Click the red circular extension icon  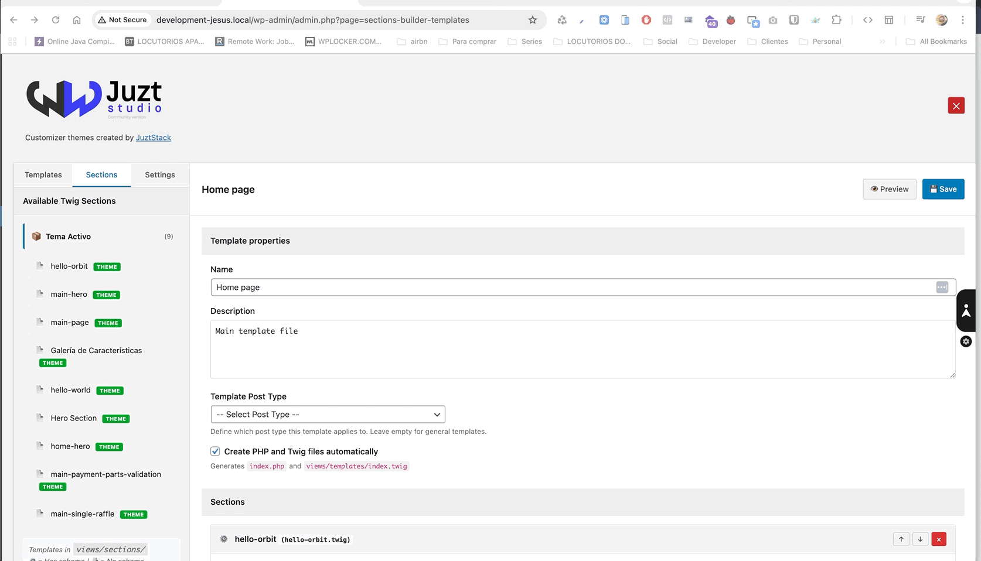coord(646,20)
